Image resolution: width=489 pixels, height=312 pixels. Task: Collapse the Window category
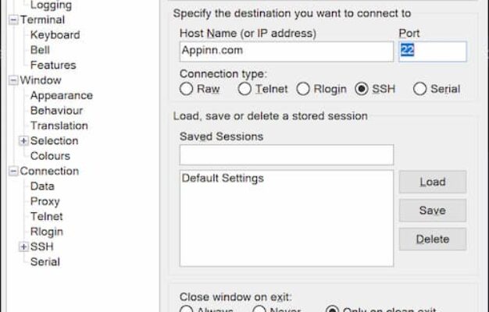[12, 80]
